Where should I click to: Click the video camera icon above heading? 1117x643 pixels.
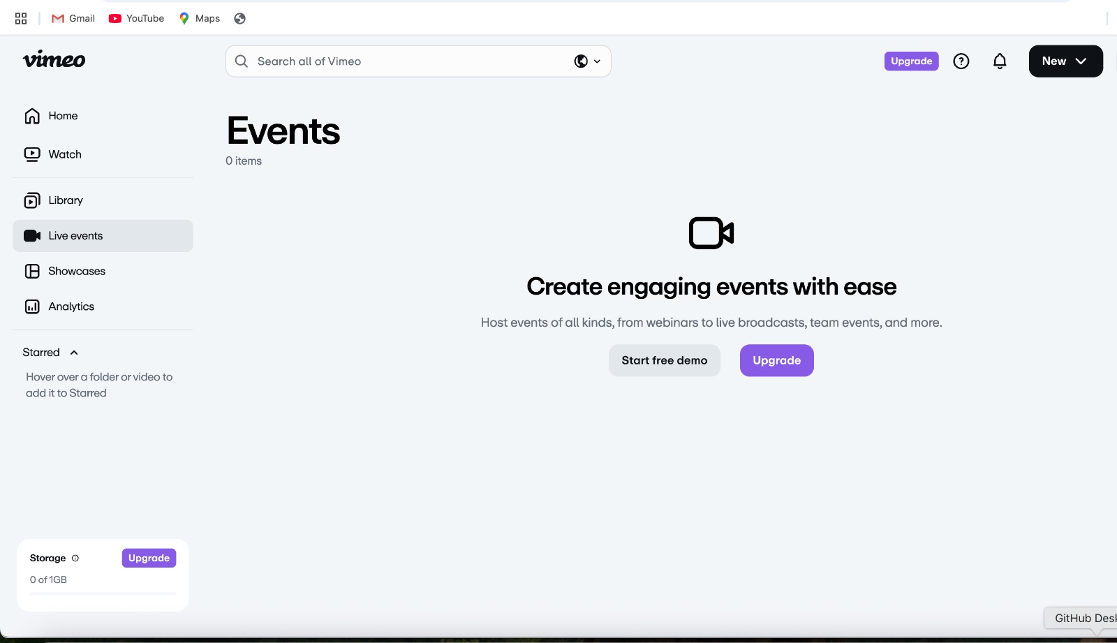pos(711,233)
